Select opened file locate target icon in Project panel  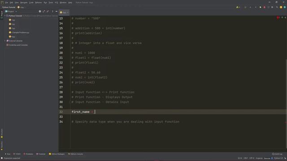40,11
